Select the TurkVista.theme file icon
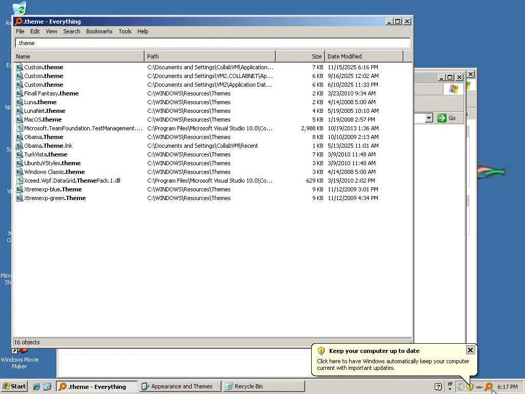This screenshot has height=394, width=525. [x=19, y=154]
